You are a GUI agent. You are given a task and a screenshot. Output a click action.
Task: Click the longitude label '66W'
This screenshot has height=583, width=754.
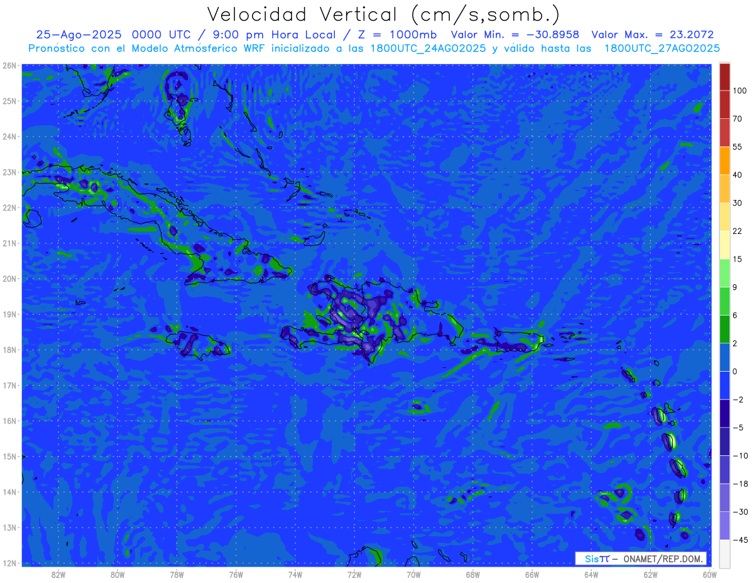tap(532, 574)
